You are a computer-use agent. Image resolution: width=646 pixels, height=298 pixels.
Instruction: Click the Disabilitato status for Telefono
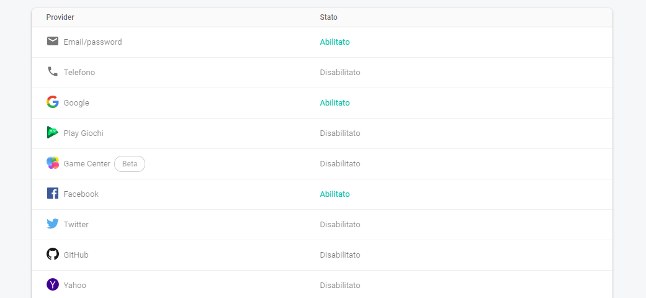pyautogui.click(x=340, y=73)
